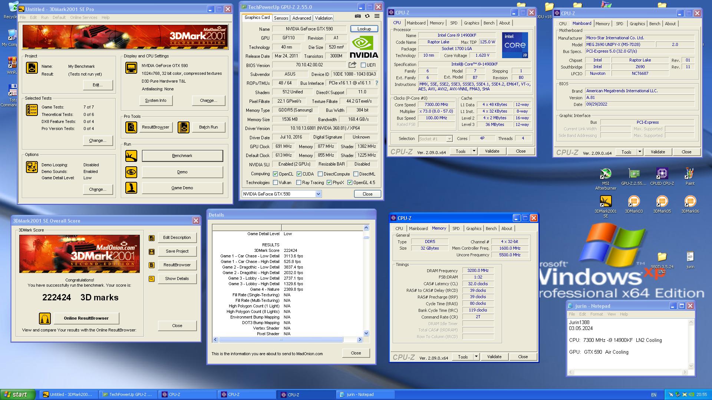Viewport: 712px width, 400px height.
Task: Click the Project icon in 3DMark2001
Action: pyautogui.click(x=32, y=68)
